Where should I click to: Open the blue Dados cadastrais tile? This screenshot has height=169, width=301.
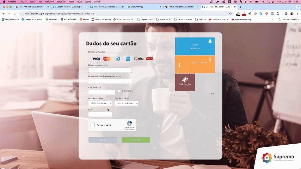coord(195,46)
